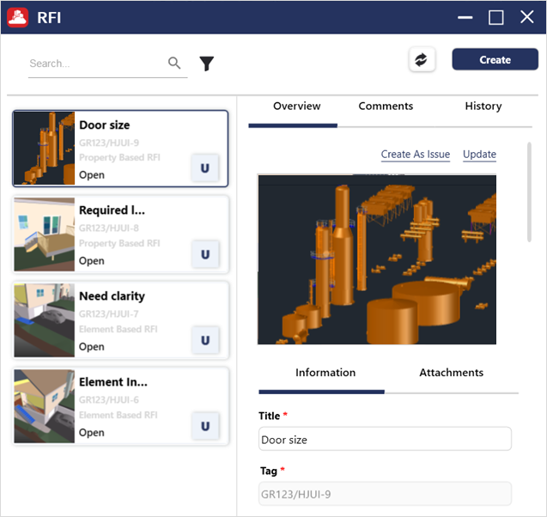Image resolution: width=547 pixels, height=517 pixels.
Task: Click the red RFI app logo icon
Action: [17, 17]
